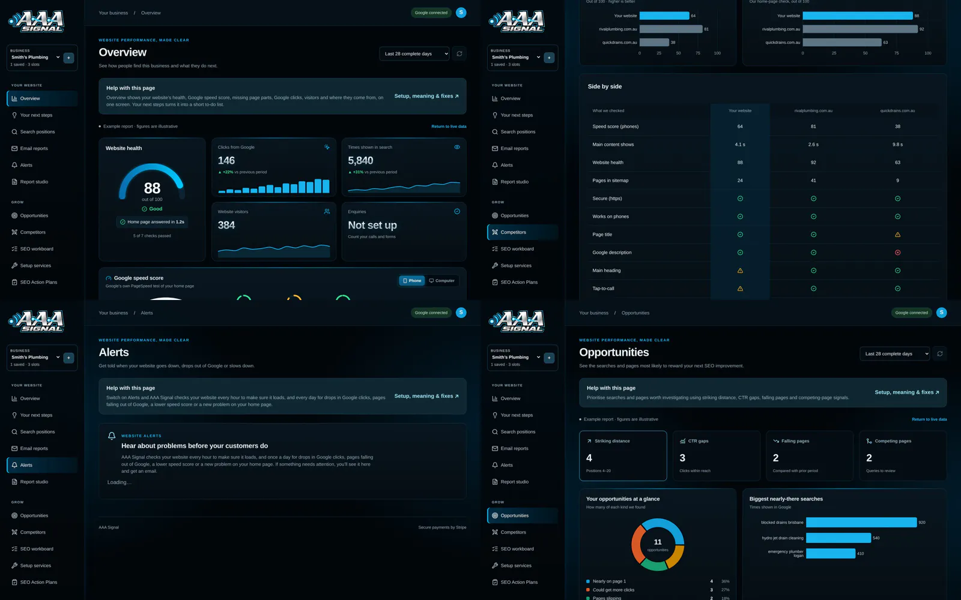Expand Smith's Plumbing selector on Overview screen
The height and width of the screenshot is (600, 961).
pos(35,58)
